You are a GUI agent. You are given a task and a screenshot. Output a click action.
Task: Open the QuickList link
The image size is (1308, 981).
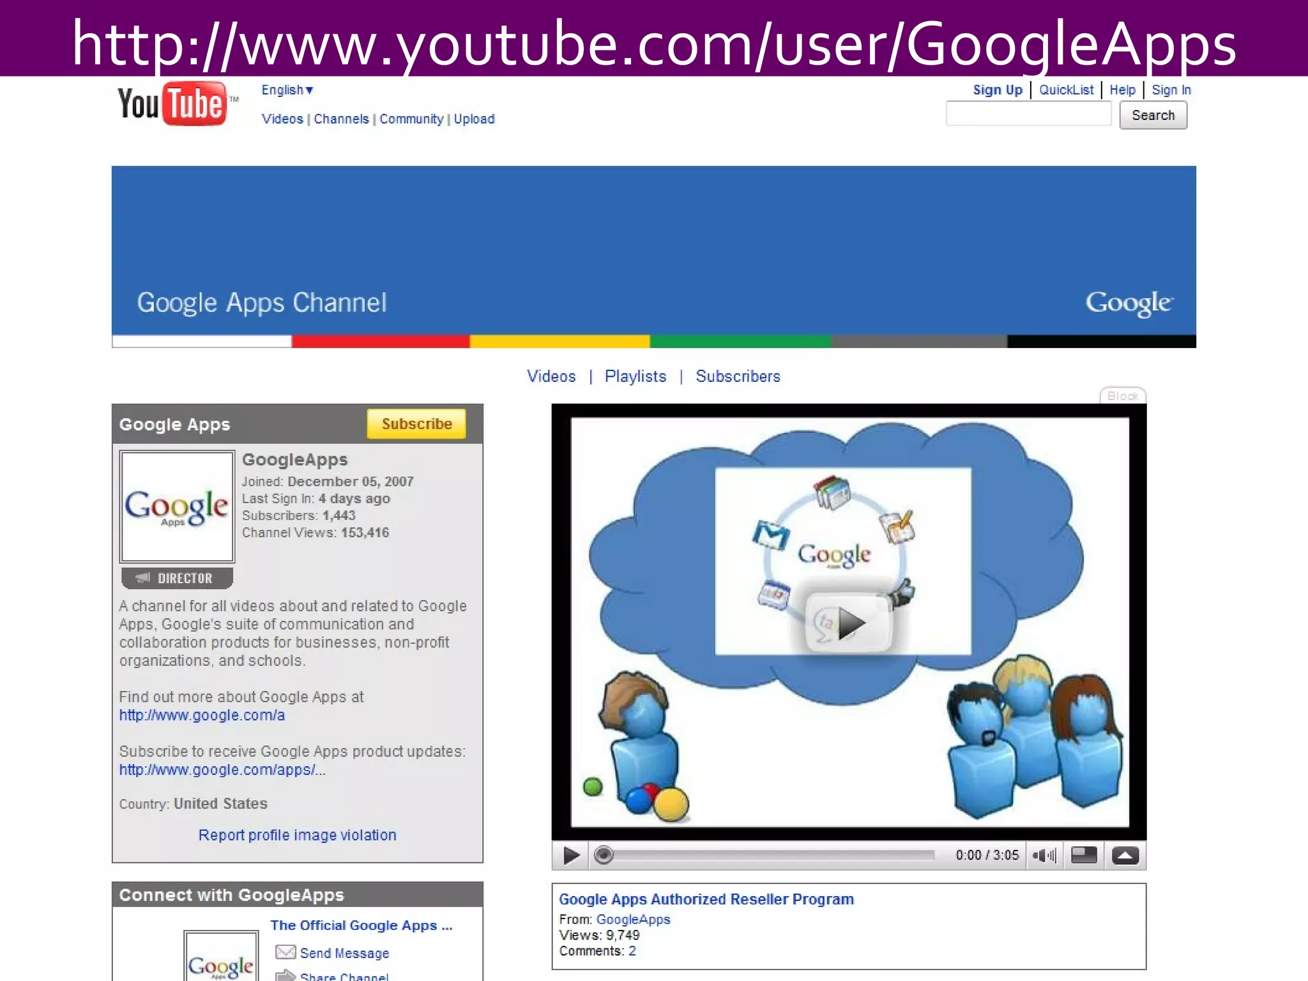coord(1066,90)
